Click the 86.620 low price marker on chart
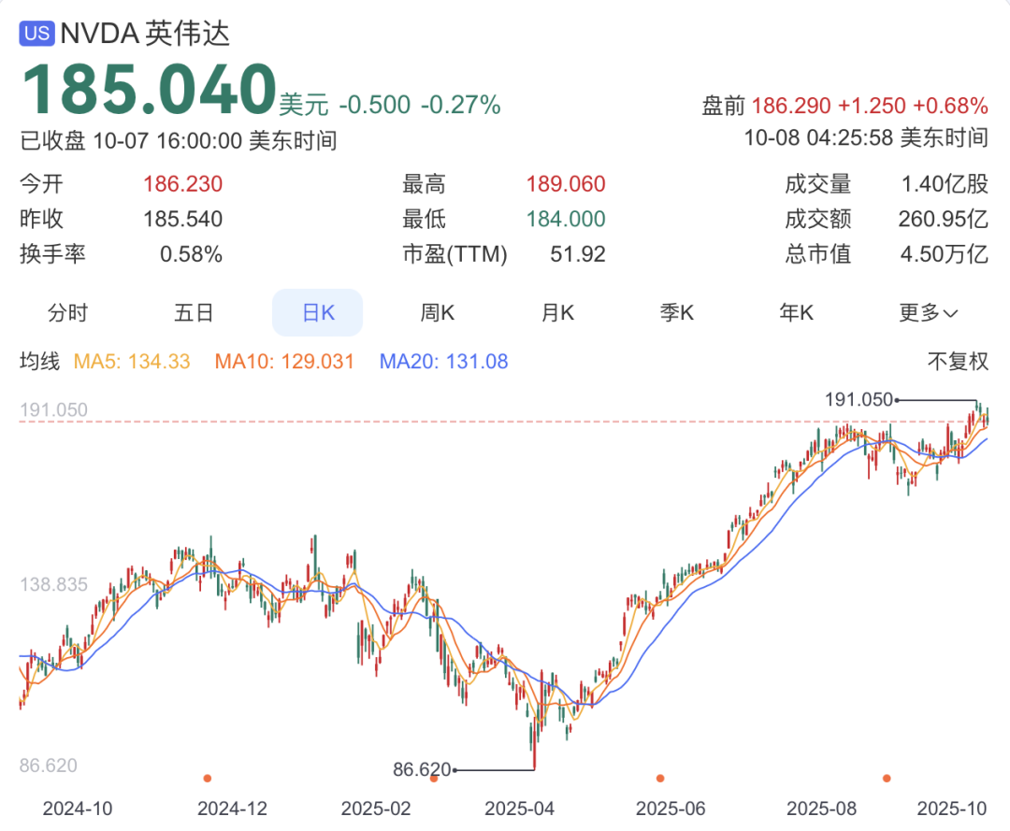 pos(423,770)
